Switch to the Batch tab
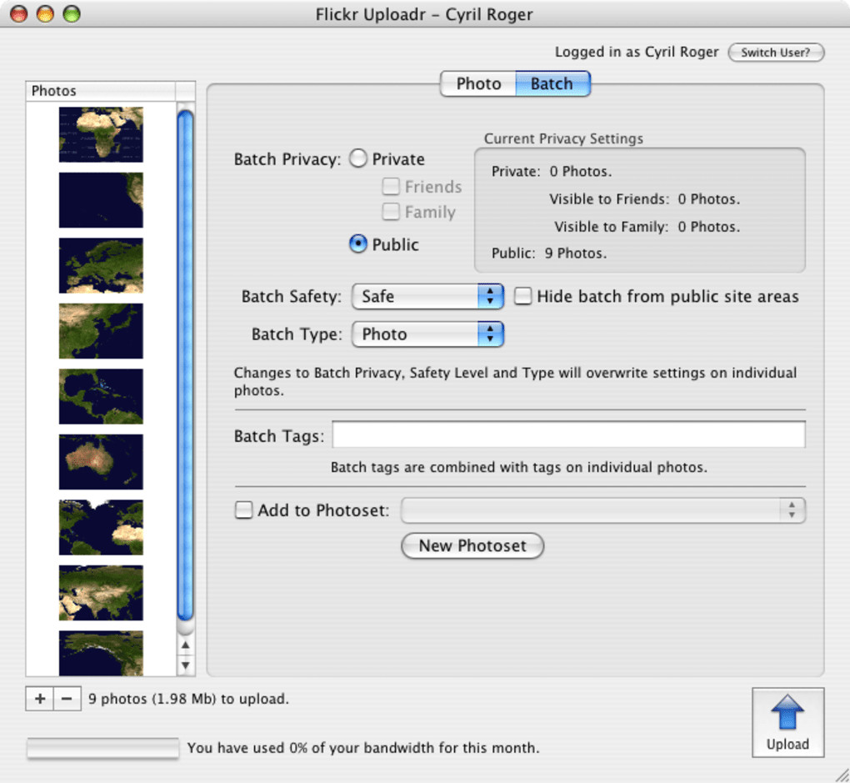Screen dimensions: 850x783 click(x=552, y=83)
